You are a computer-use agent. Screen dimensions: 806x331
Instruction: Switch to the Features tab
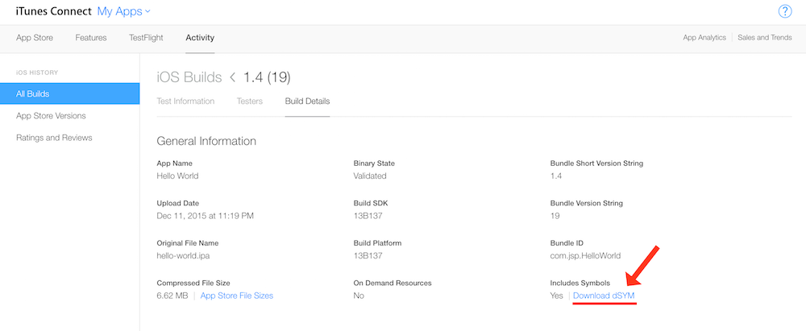[x=91, y=38]
